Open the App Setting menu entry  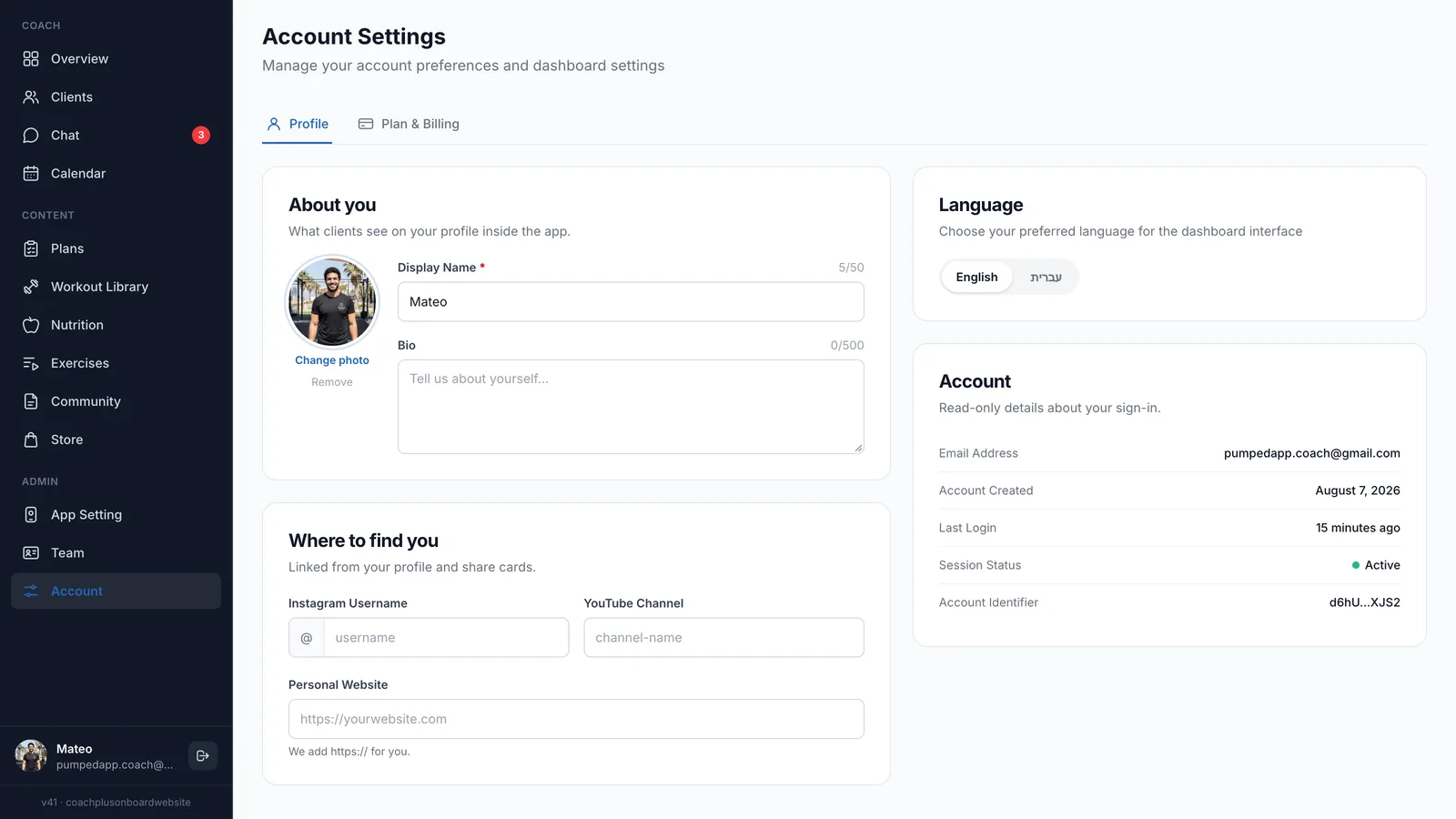(x=116, y=514)
